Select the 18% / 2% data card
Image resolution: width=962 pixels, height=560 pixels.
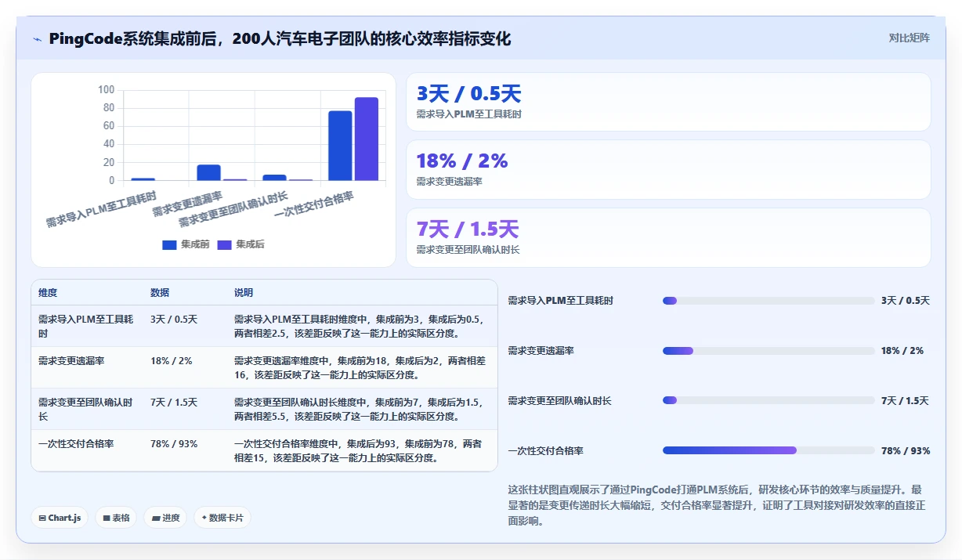[x=668, y=169]
